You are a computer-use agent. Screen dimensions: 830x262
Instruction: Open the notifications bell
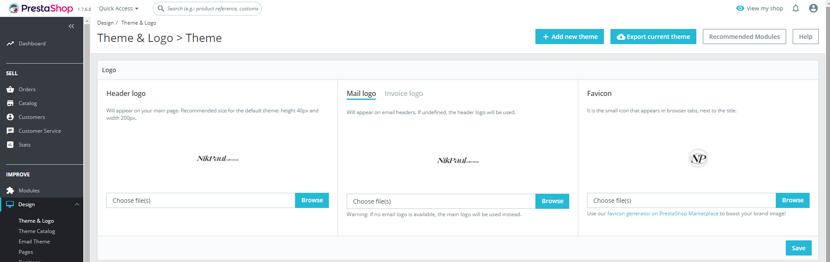pos(796,8)
